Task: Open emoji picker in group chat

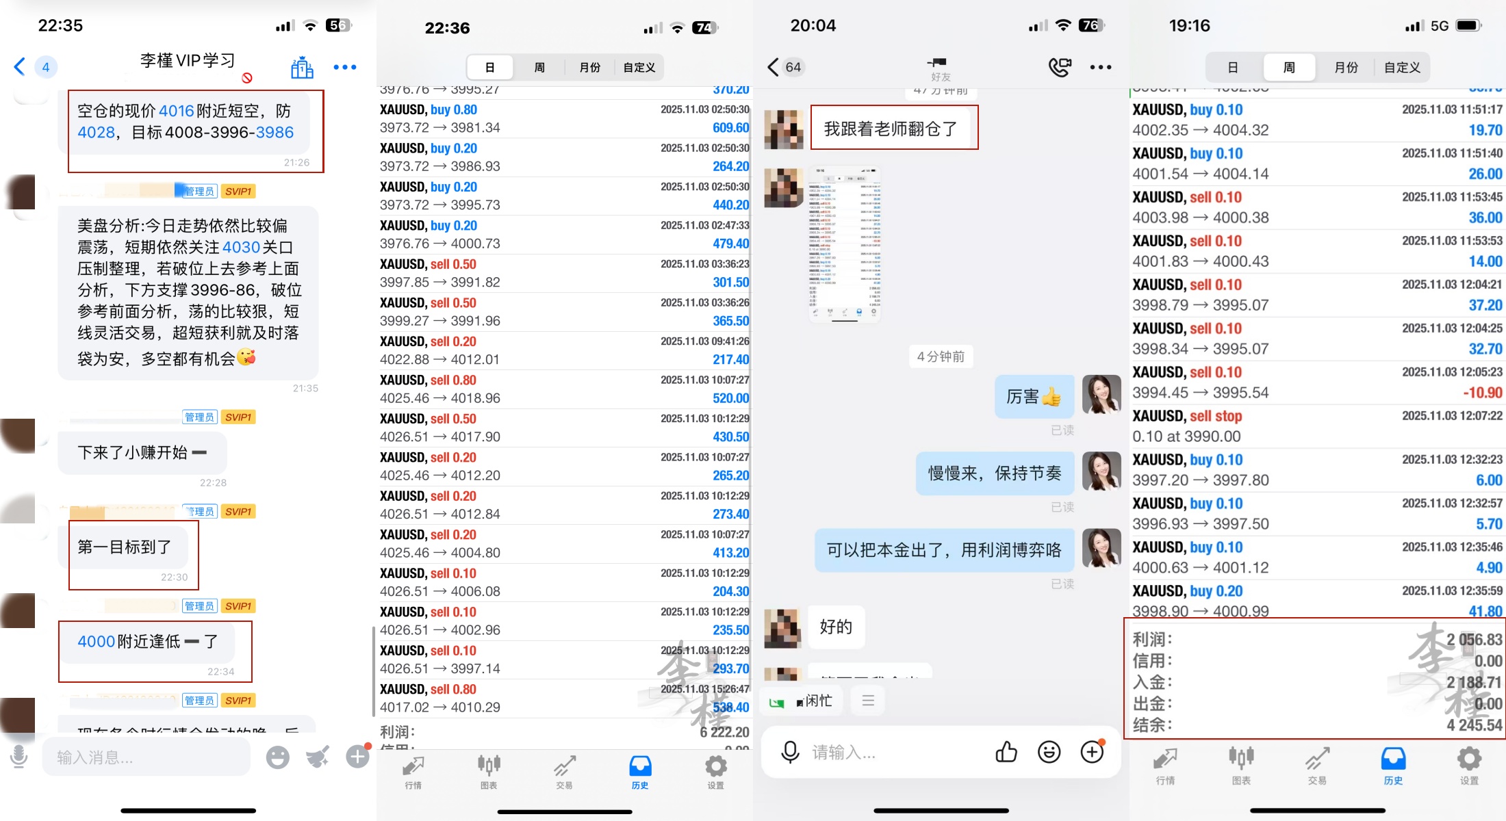Action: tap(277, 757)
